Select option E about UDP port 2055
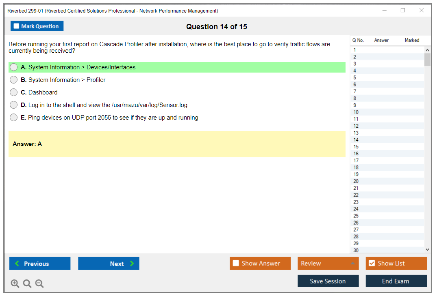The width and height of the screenshot is (437, 298). (x=14, y=118)
